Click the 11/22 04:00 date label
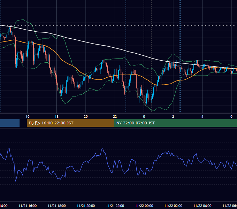Screen dimensions: 237x209 point(202,206)
